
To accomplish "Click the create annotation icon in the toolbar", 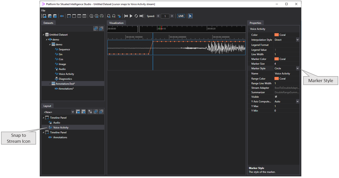I will click(x=62, y=16).
